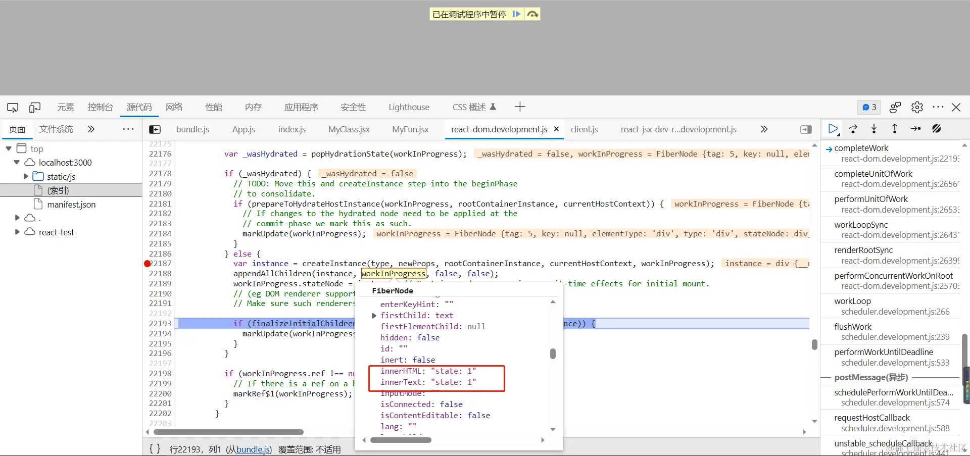The height and width of the screenshot is (456, 970).
Task: Click the popup vertical scrollbar thumb
Action: pos(553,353)
